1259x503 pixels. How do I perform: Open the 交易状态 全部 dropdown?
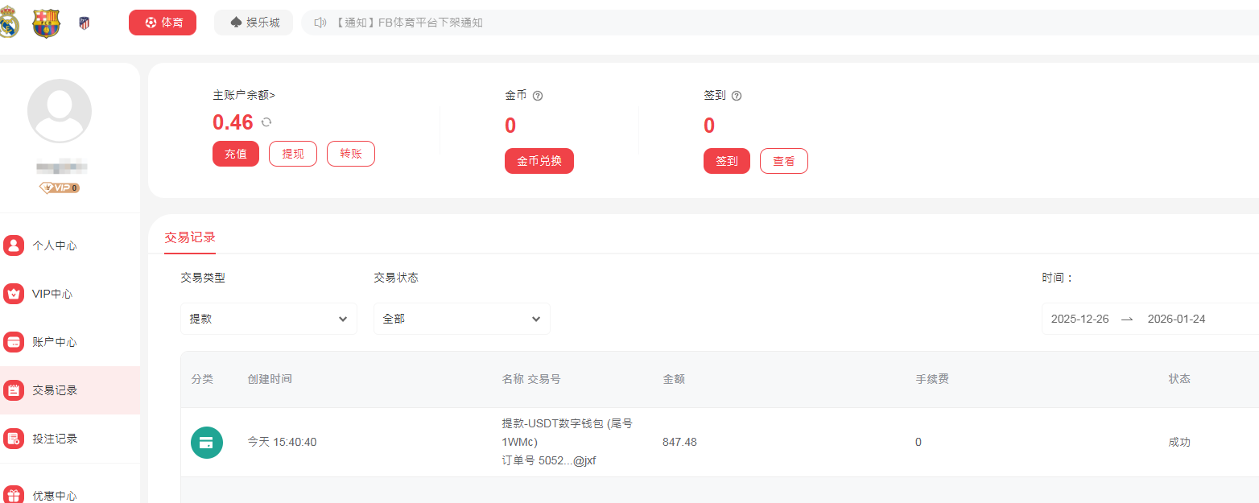[x=461, y=319]
